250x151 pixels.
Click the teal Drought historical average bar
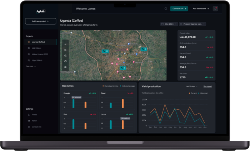click(x=74, y=103)
